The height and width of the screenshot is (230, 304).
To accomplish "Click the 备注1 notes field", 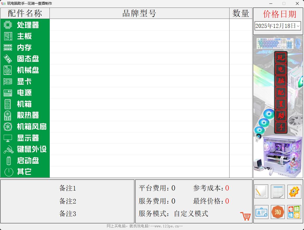I will pyautogui.click(x=68, y=188).
